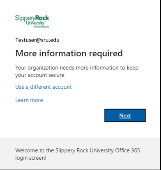Click the blue Next button
Screen dimensions: 161x170
125,115
